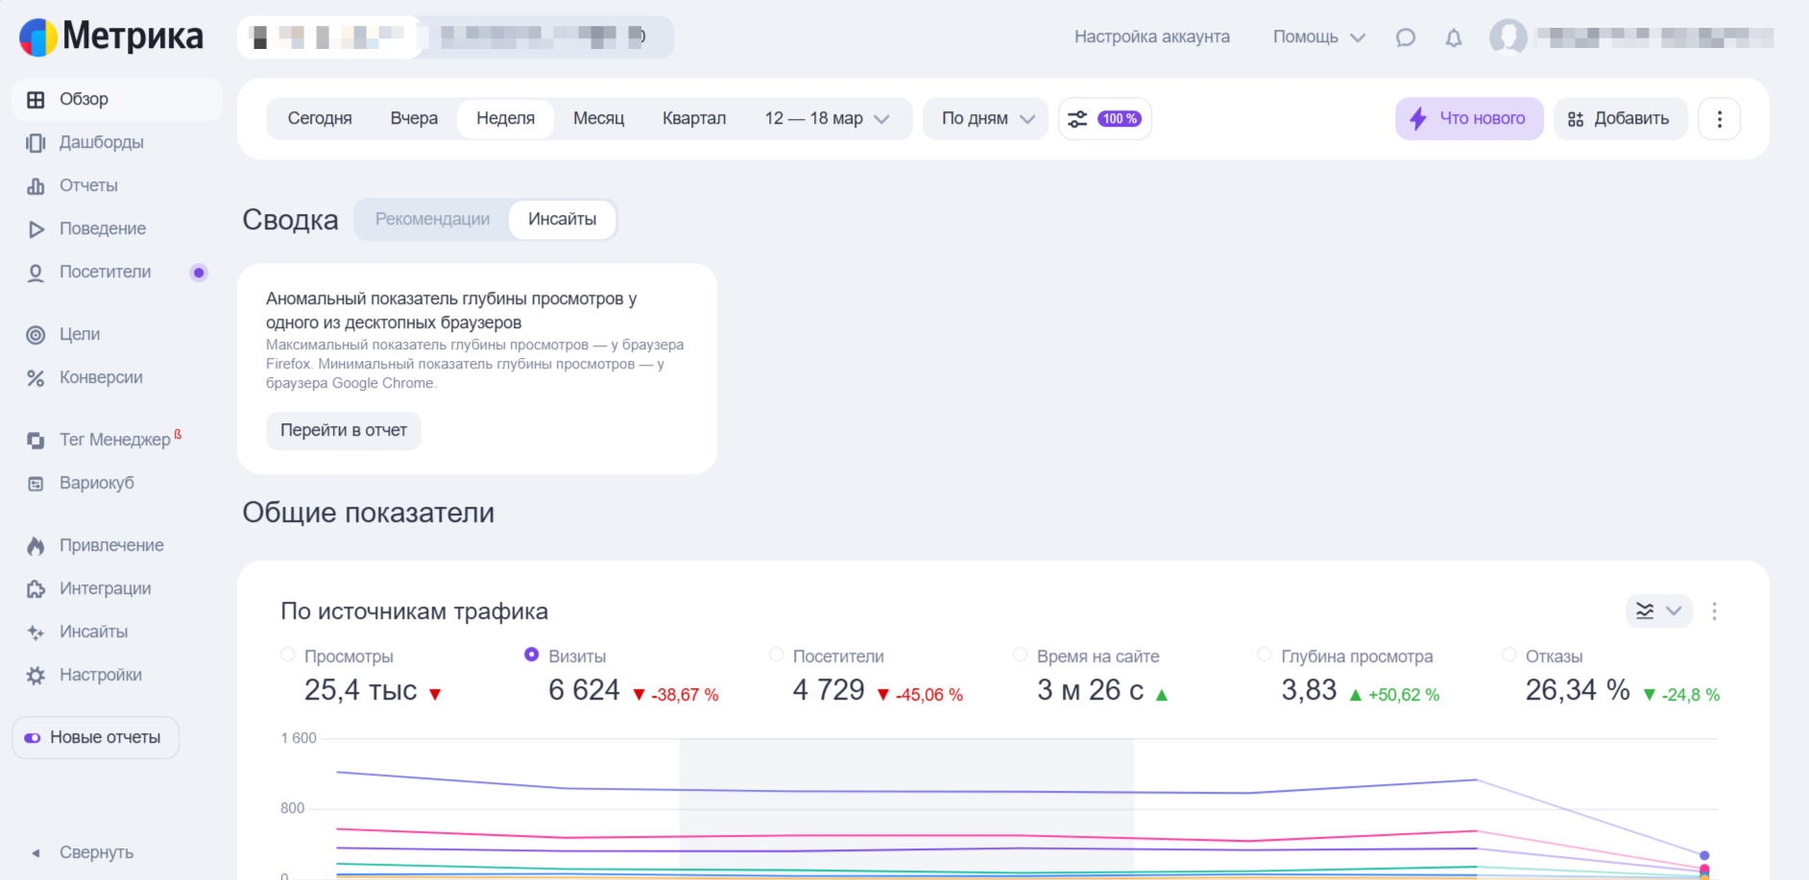Click the Цели target icon in sidebar
The height and width of the screenshot is (880, 1809).
(36, 335)
